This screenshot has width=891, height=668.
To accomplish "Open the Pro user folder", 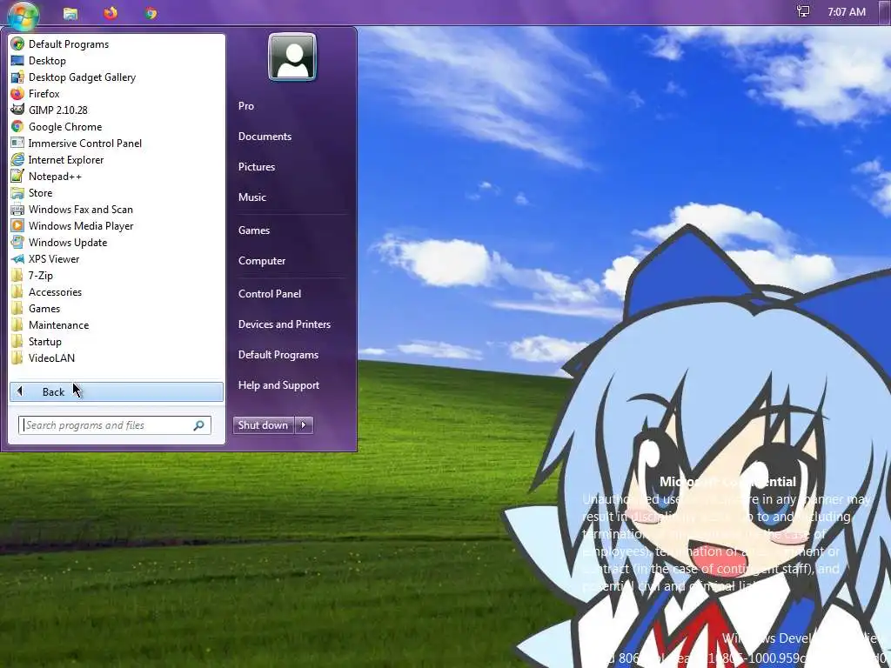I will 246,105.
